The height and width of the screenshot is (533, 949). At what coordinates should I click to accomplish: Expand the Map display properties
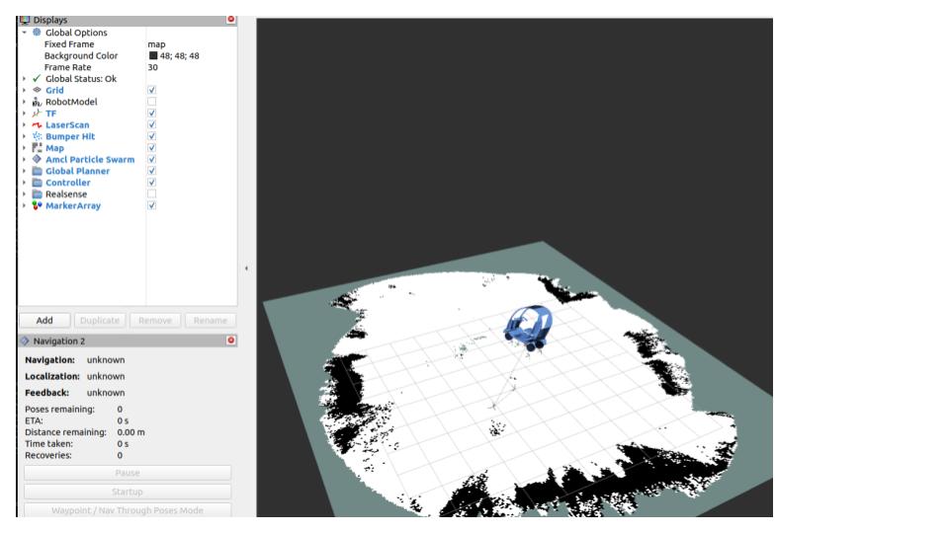(24, 147)
